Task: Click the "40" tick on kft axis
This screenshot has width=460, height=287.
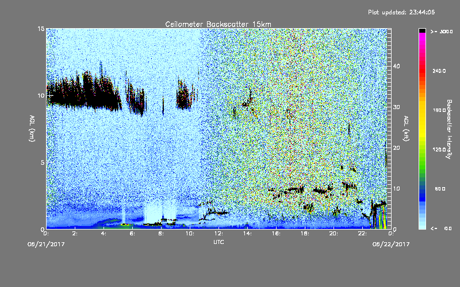Action: point(396,66)
